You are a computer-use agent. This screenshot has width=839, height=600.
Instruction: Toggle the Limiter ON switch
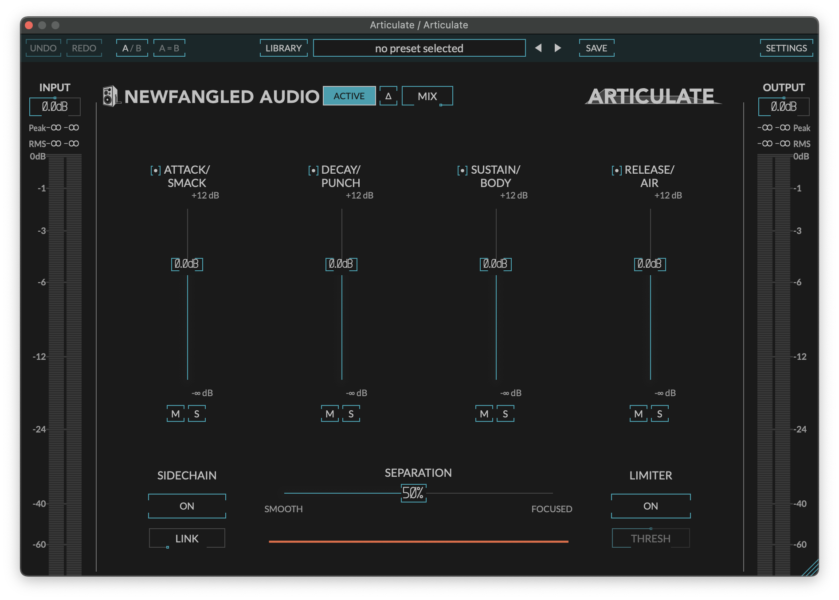(x=650, y=506)
